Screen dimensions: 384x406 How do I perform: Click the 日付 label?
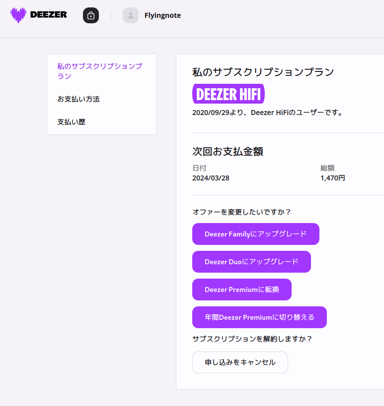(x=199, y=168)
